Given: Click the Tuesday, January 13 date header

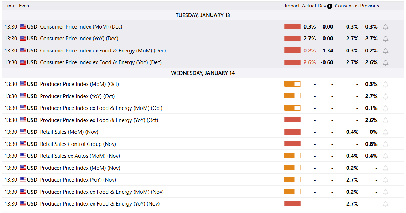Looking at the screenshot, I should click(203, 15).
